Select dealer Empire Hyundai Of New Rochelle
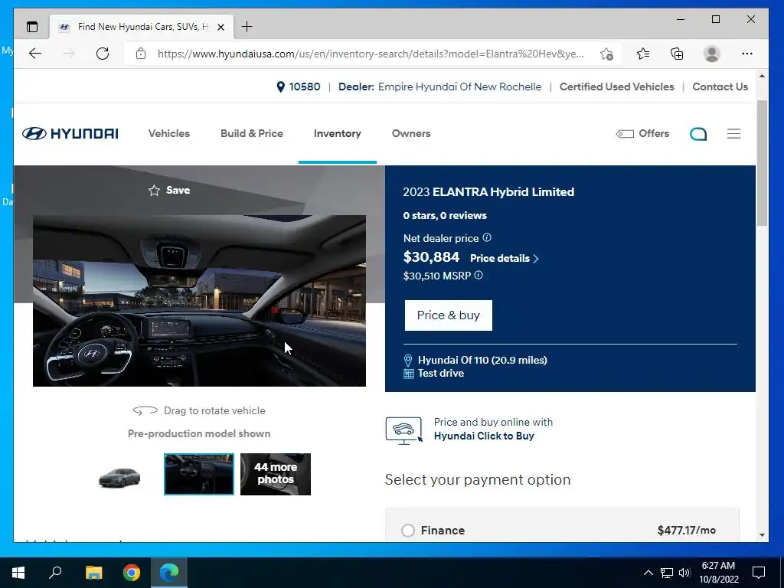 (459, 87)
